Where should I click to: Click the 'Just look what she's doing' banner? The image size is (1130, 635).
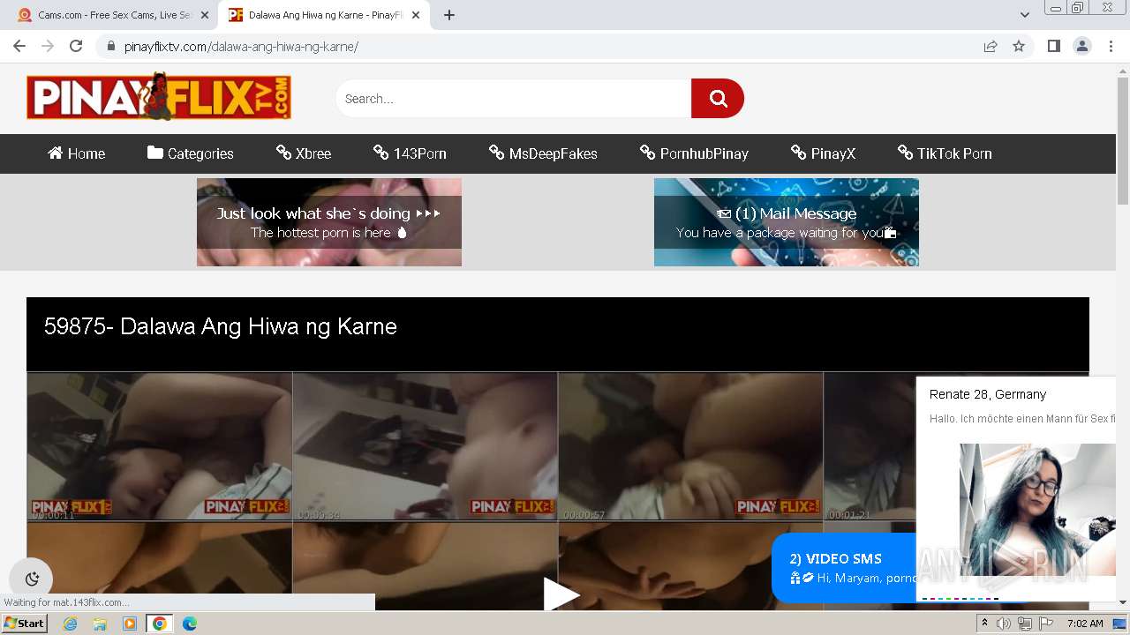click(329, 222)
